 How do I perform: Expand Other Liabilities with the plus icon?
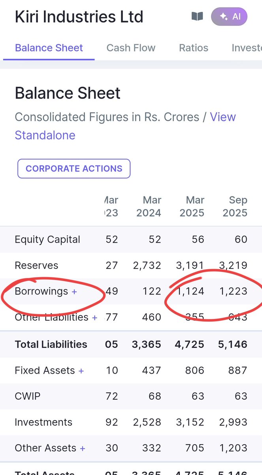94,317
